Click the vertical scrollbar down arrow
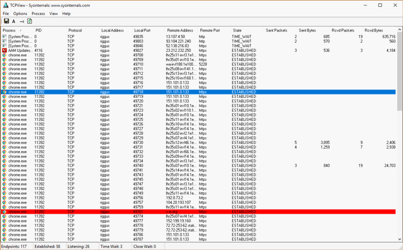This screenshot has width=403, height=250. coord(400,239)
